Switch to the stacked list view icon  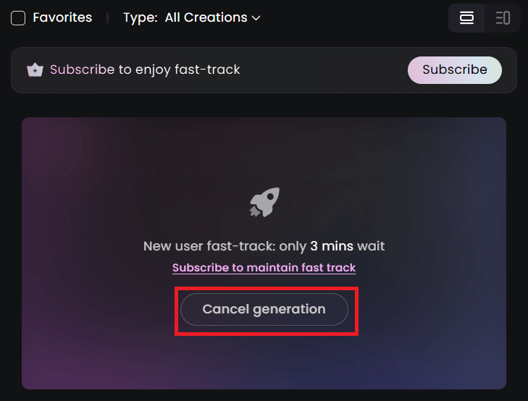coord(466,18)
